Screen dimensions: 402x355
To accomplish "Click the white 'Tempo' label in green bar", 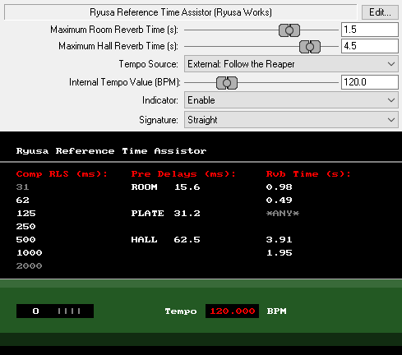I will click(x=181, y=311).
